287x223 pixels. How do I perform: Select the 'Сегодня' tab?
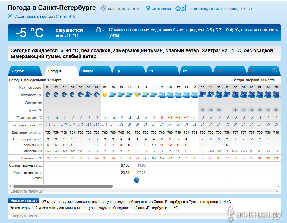(62, 71)
